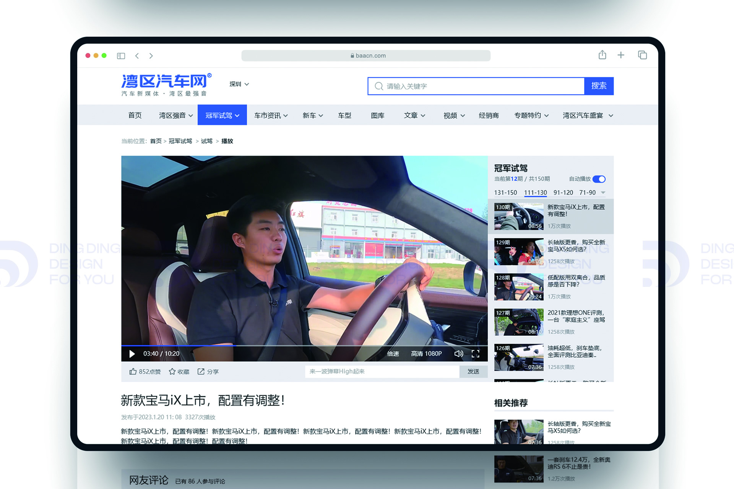Screen dimensions: 734x489
Task: Select the 111-130 episode range tab
Action: point(535,193)
